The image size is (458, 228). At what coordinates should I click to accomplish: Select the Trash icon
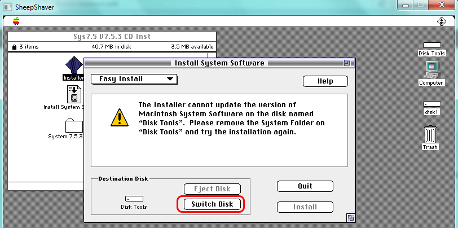tap(430, 134)
